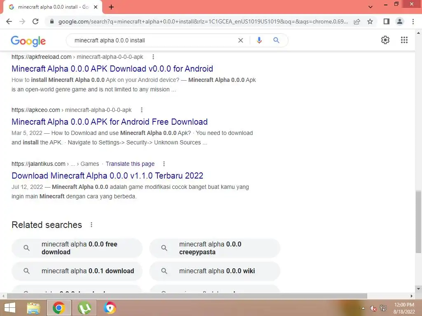Search minecraft alpha 0.0.1 download
422x316 pixels.
(77, 271)
